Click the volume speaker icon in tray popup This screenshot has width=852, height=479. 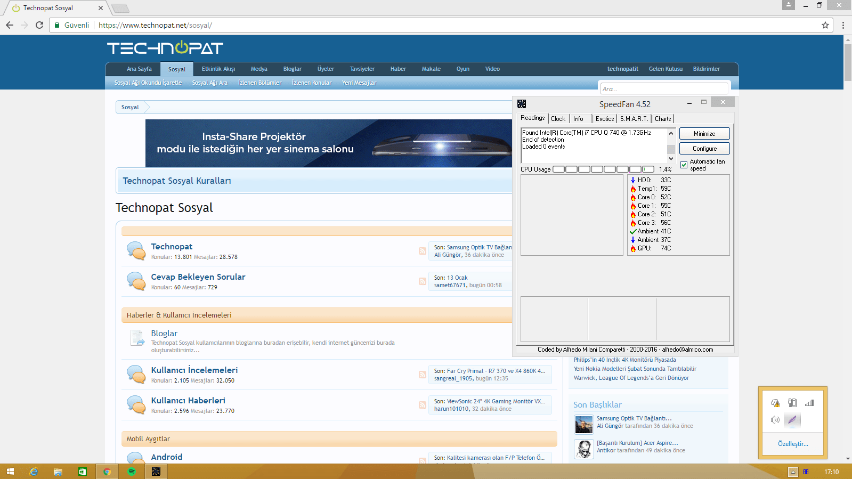tap(775, 420)
